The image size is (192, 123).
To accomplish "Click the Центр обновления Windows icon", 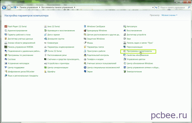I will 125,63.
